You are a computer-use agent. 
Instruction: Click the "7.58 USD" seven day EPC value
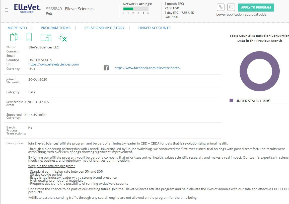click(188, 13)
